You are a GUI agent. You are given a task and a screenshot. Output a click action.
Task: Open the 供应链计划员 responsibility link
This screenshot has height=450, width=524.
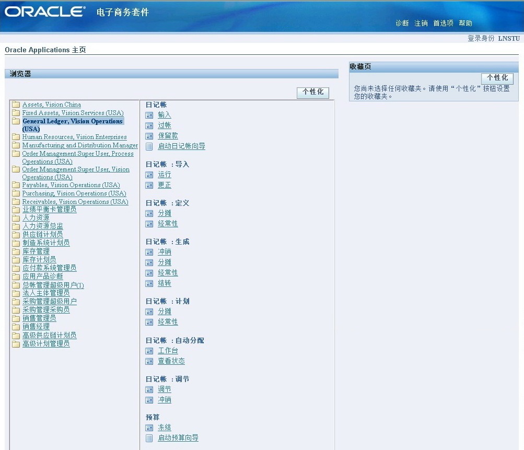(x=42, y=234)
